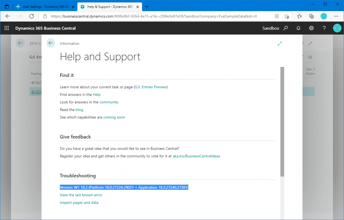
Task: Click the Find it section heading
Action: click(67, 75)
